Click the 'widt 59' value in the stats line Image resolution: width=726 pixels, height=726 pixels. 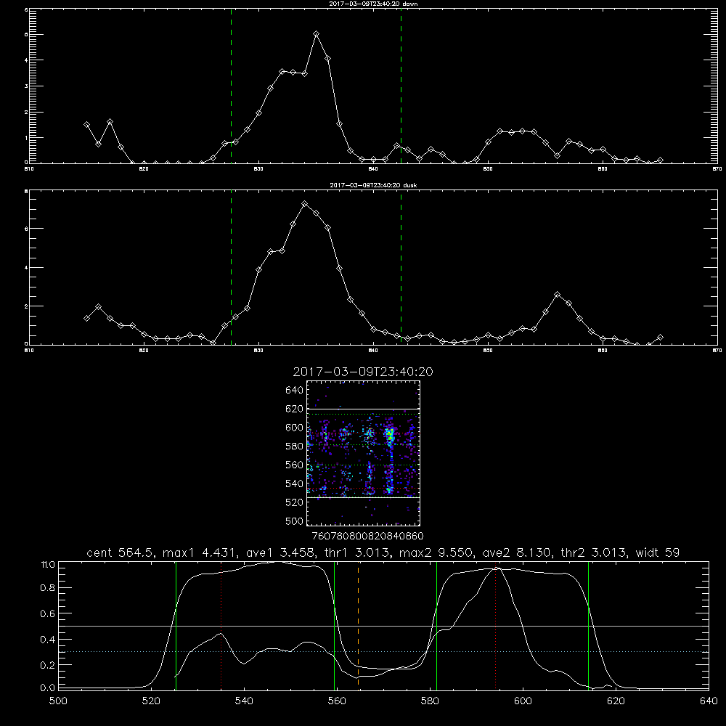click(x=658, y=552)
